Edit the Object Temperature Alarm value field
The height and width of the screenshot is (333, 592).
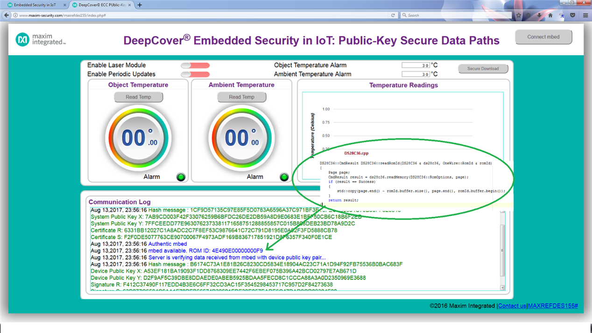(x=416, y=65)
